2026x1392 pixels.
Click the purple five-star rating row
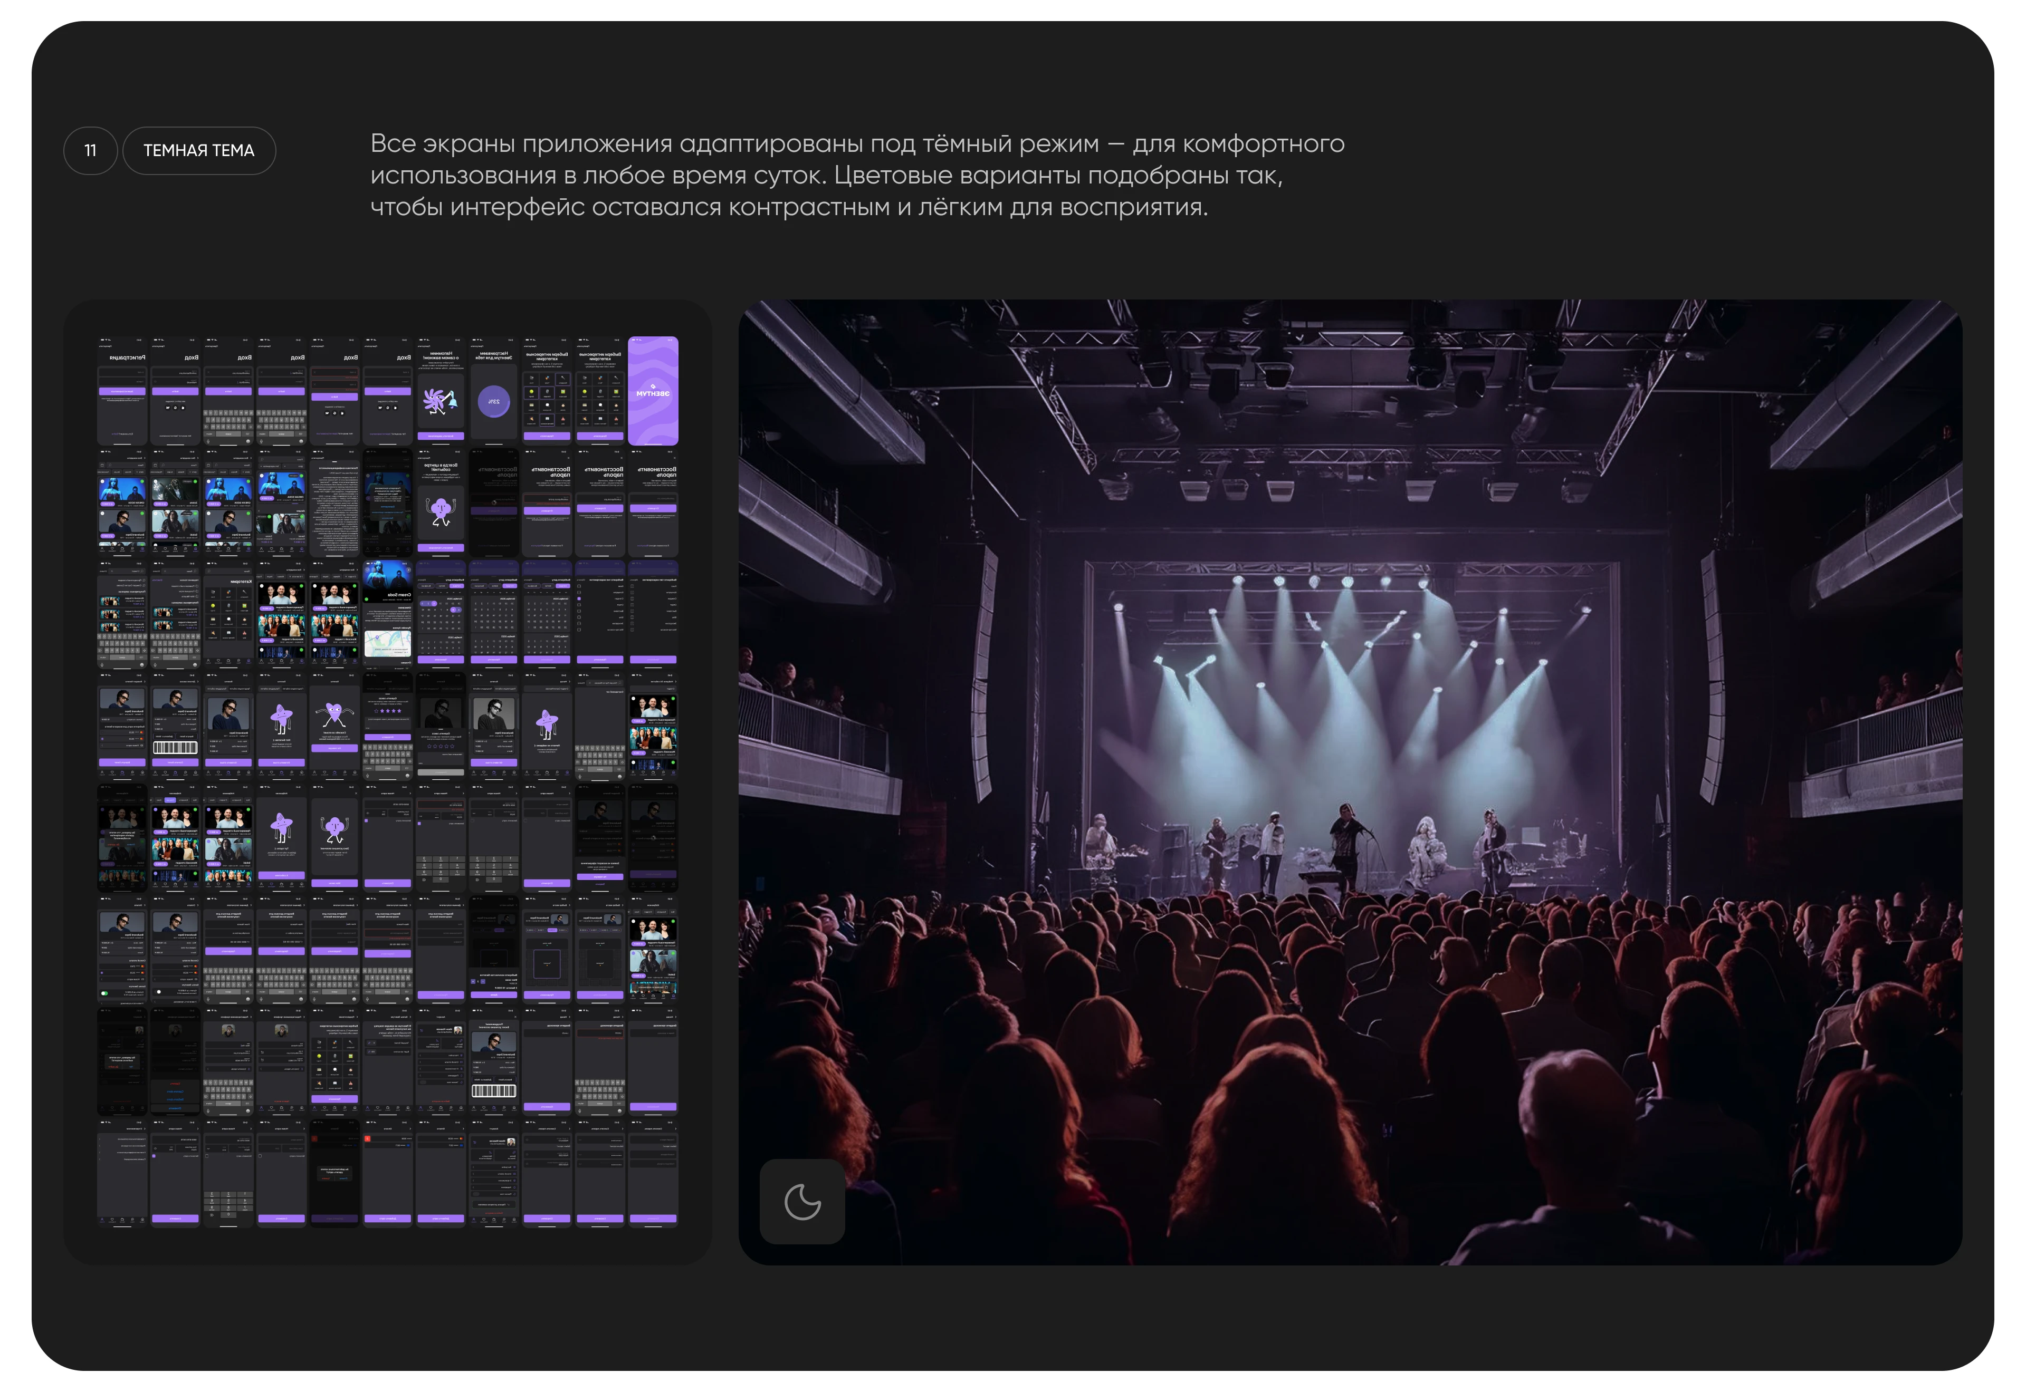[387, 711]
